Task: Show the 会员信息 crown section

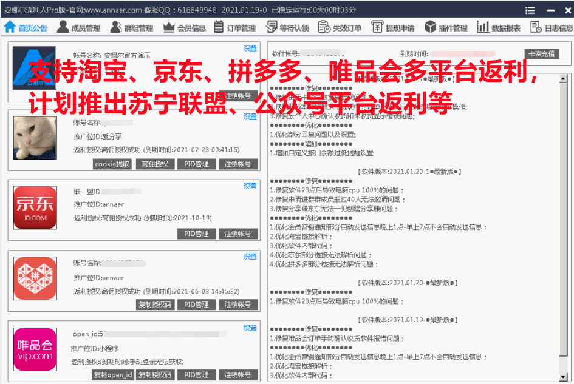Action: tap(184, 27)
